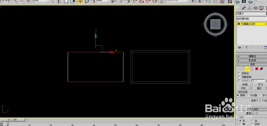Expand the 软选择 rollout
Viewport: 267px width, 126px height.
[x=252, y=60]
